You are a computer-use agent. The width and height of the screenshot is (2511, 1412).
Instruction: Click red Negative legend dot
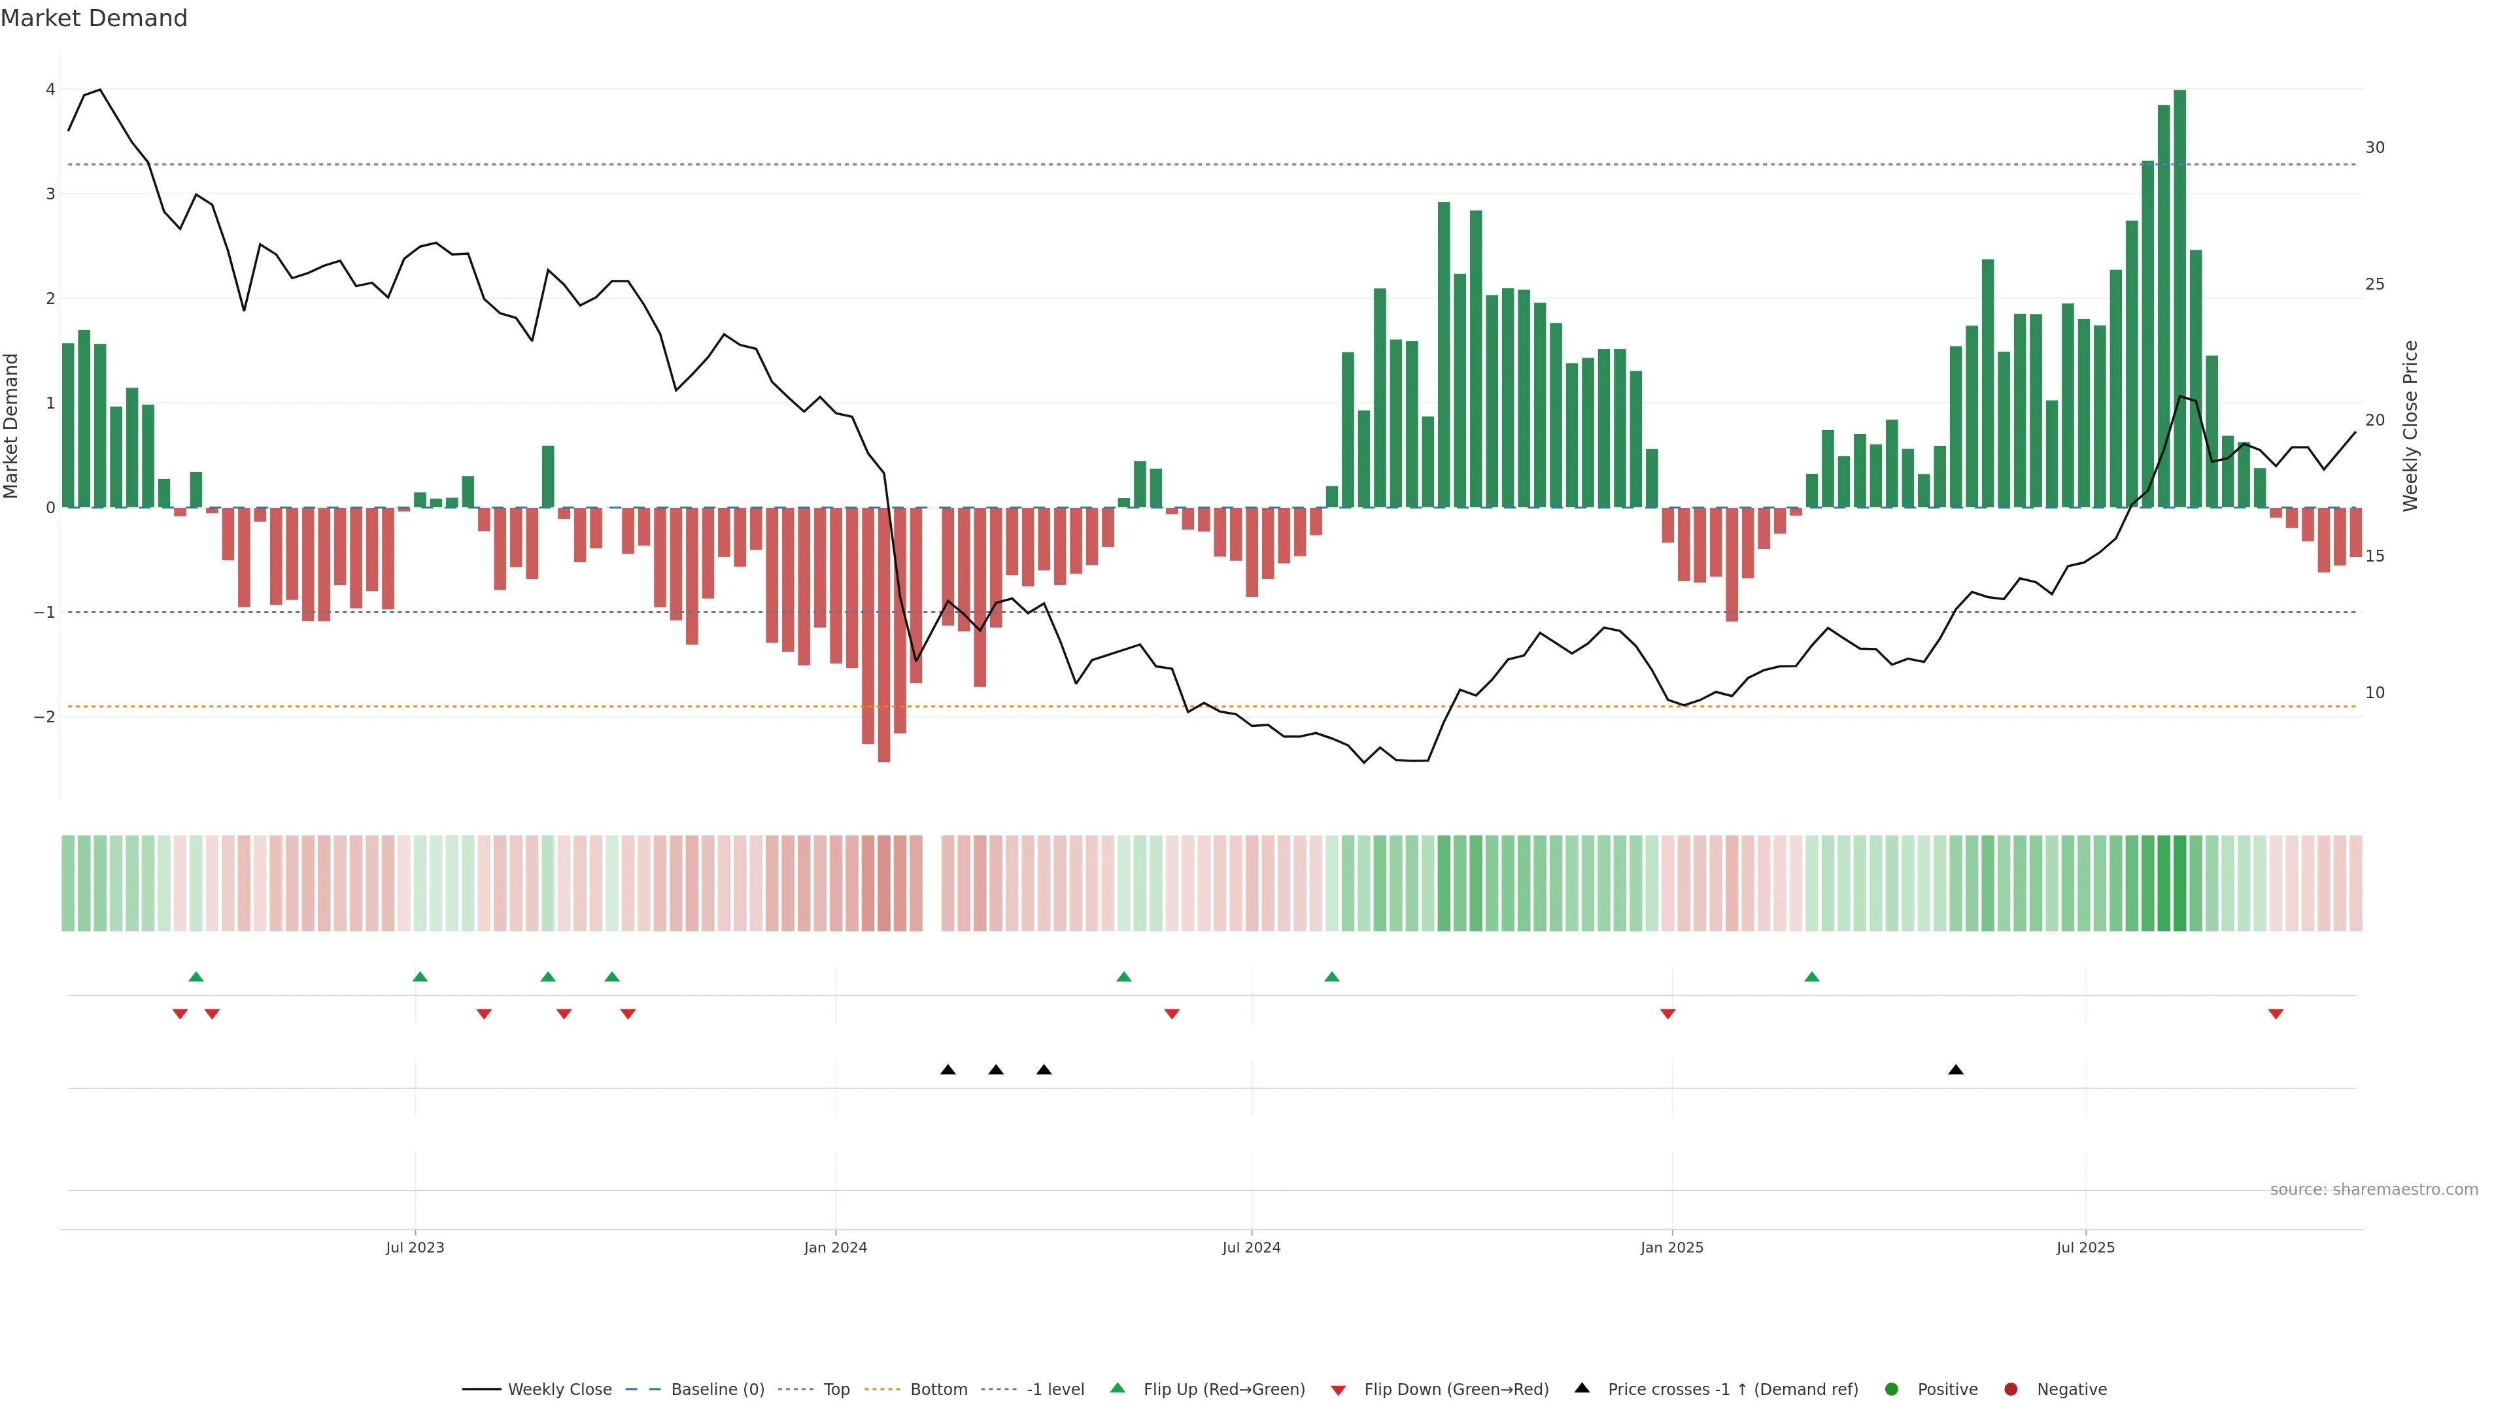pyautogui.click(x=2010, y=1388)
